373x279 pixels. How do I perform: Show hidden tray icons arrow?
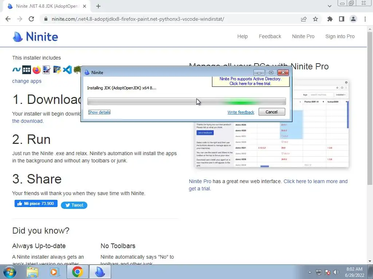[x=310, y=272]
